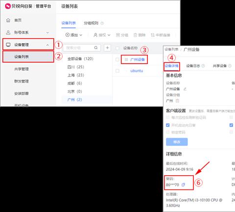The width and height of the screenshot is (235, 212).
Task: Select 成都 (6) group
Action: (74, 83)
